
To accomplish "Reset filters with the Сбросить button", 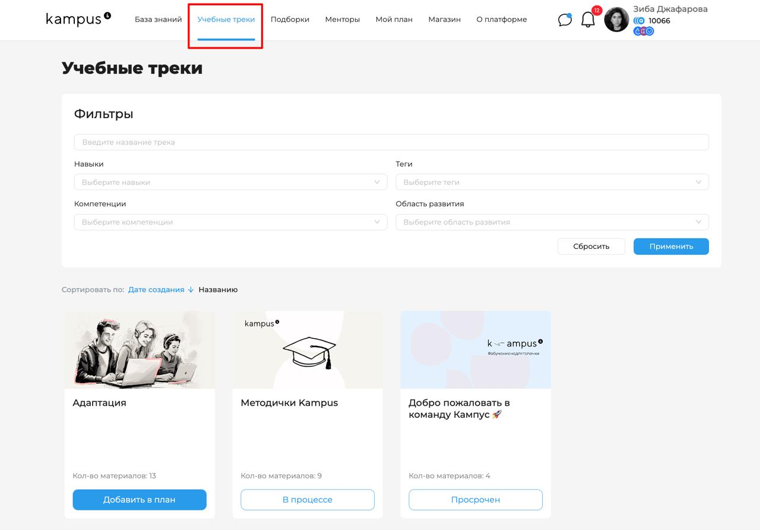I will 591,246.
